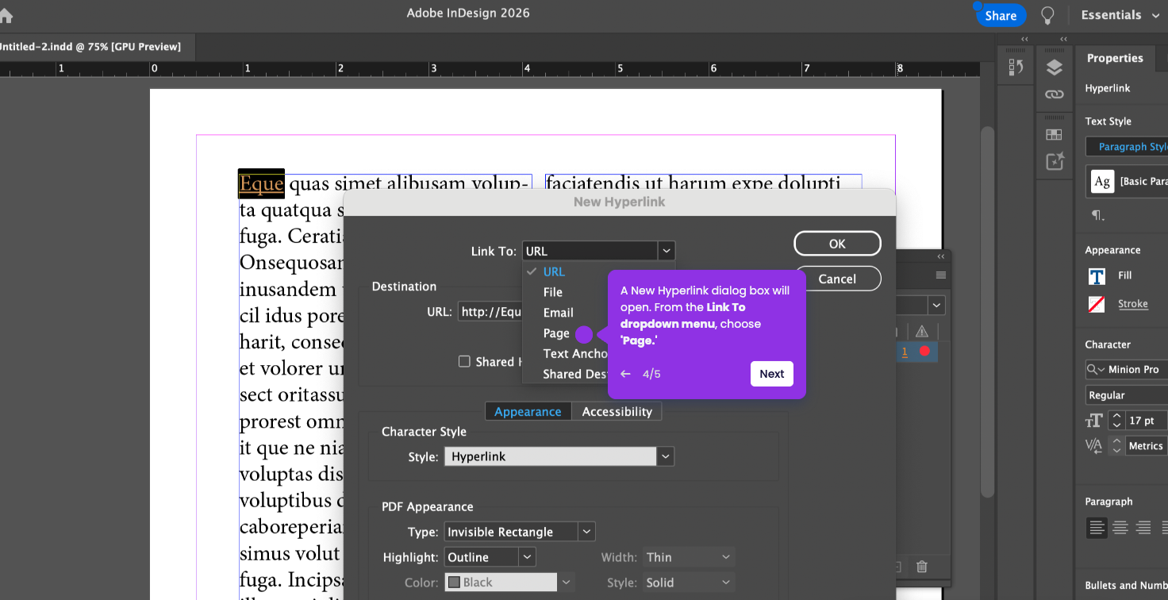Enable the Shared Hyperlink Destination checkbox

[464, 362]
